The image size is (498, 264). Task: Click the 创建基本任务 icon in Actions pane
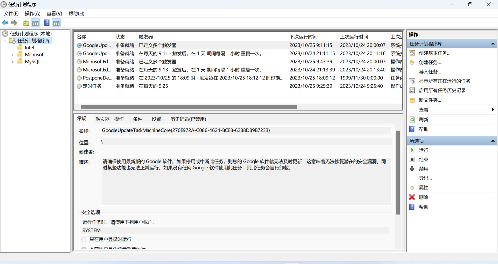[x=412, y=53]
